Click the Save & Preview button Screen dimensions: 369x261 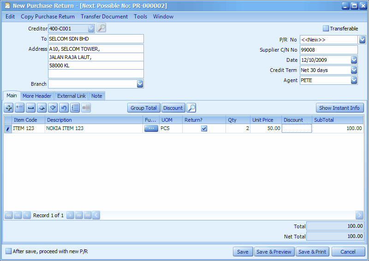[274, 252]
